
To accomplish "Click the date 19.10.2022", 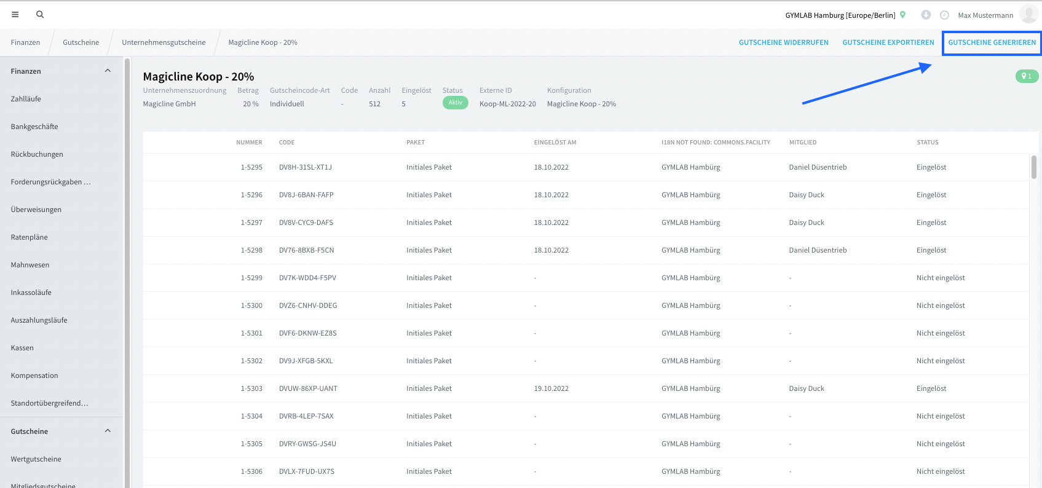I will point(551,388).
